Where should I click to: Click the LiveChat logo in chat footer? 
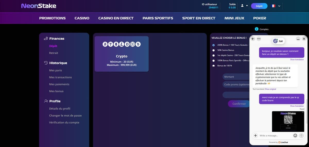pos(283,142)
